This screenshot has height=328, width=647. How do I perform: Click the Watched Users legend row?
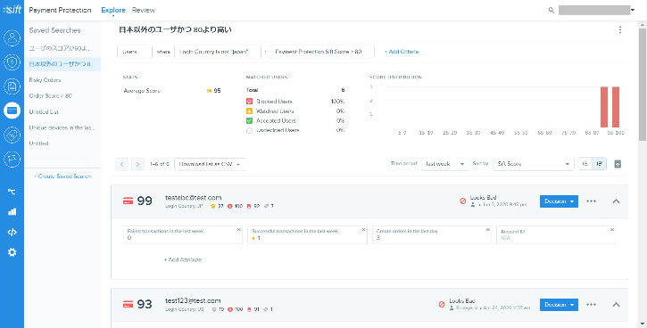click(x=295, y=111)
